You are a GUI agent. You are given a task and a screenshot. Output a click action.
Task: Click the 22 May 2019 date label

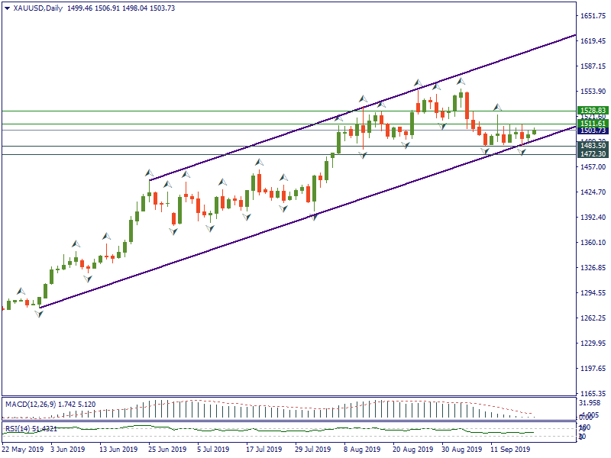22,450
